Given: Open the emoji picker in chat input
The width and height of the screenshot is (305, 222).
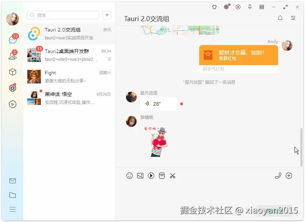Looking at the screenshot, I should point(130,176).
